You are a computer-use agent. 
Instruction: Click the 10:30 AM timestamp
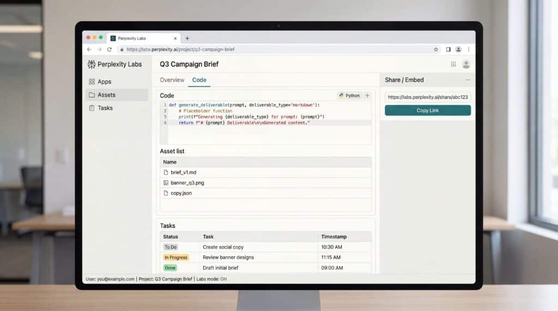[332, 247]
